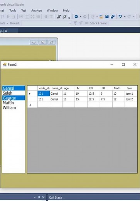Select George in the list box
Viewport: 140px width, 201px height.
point(13,98)
